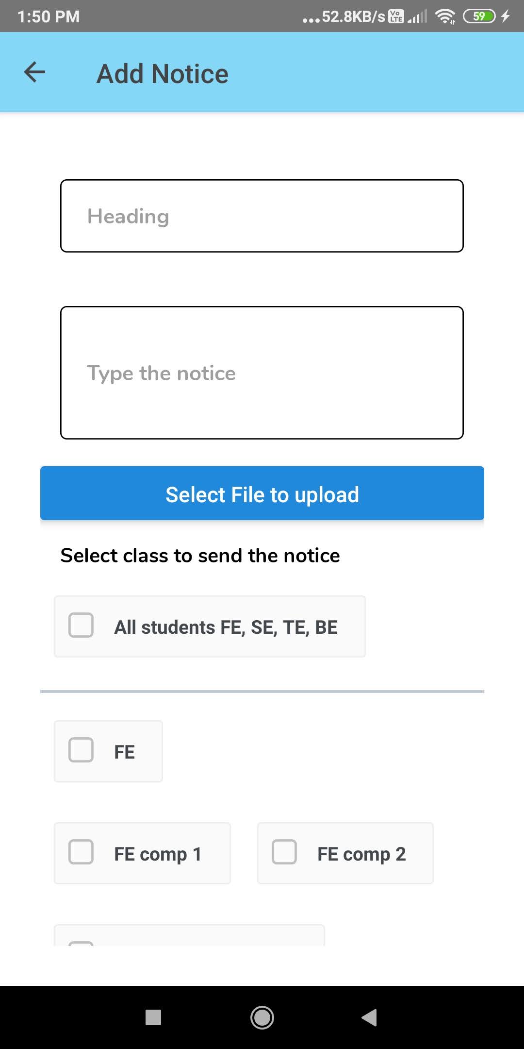524x1049 pixels.
Task: Tap the back arrow beside Add Notice
Action: tap(34, 72)
